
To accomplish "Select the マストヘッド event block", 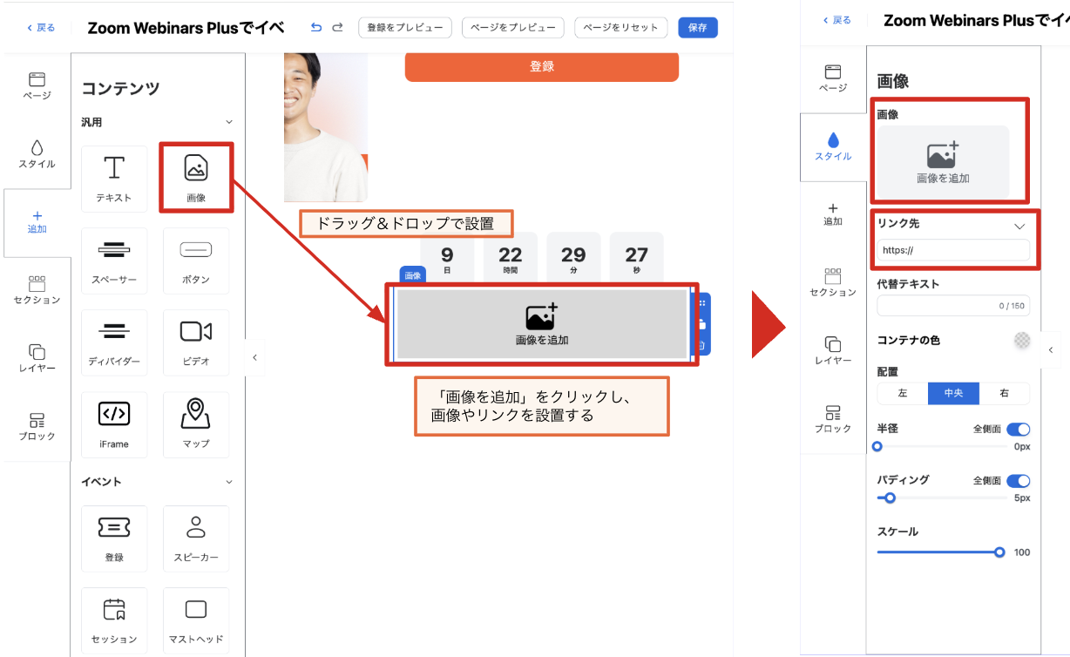I will coord(196,620).
